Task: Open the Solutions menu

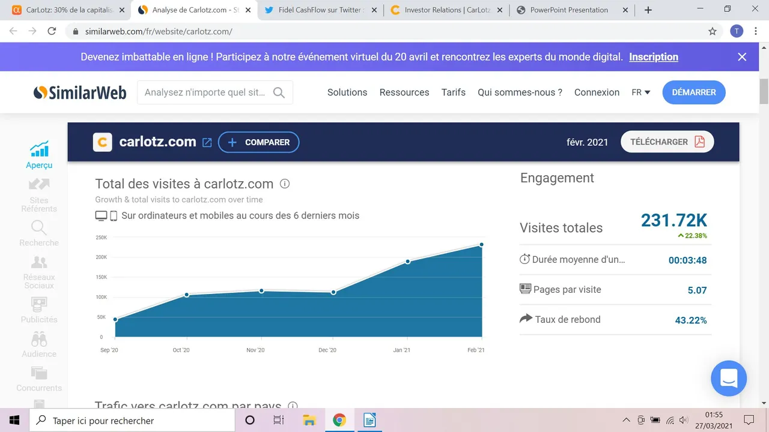Action: tap(347, 92)
